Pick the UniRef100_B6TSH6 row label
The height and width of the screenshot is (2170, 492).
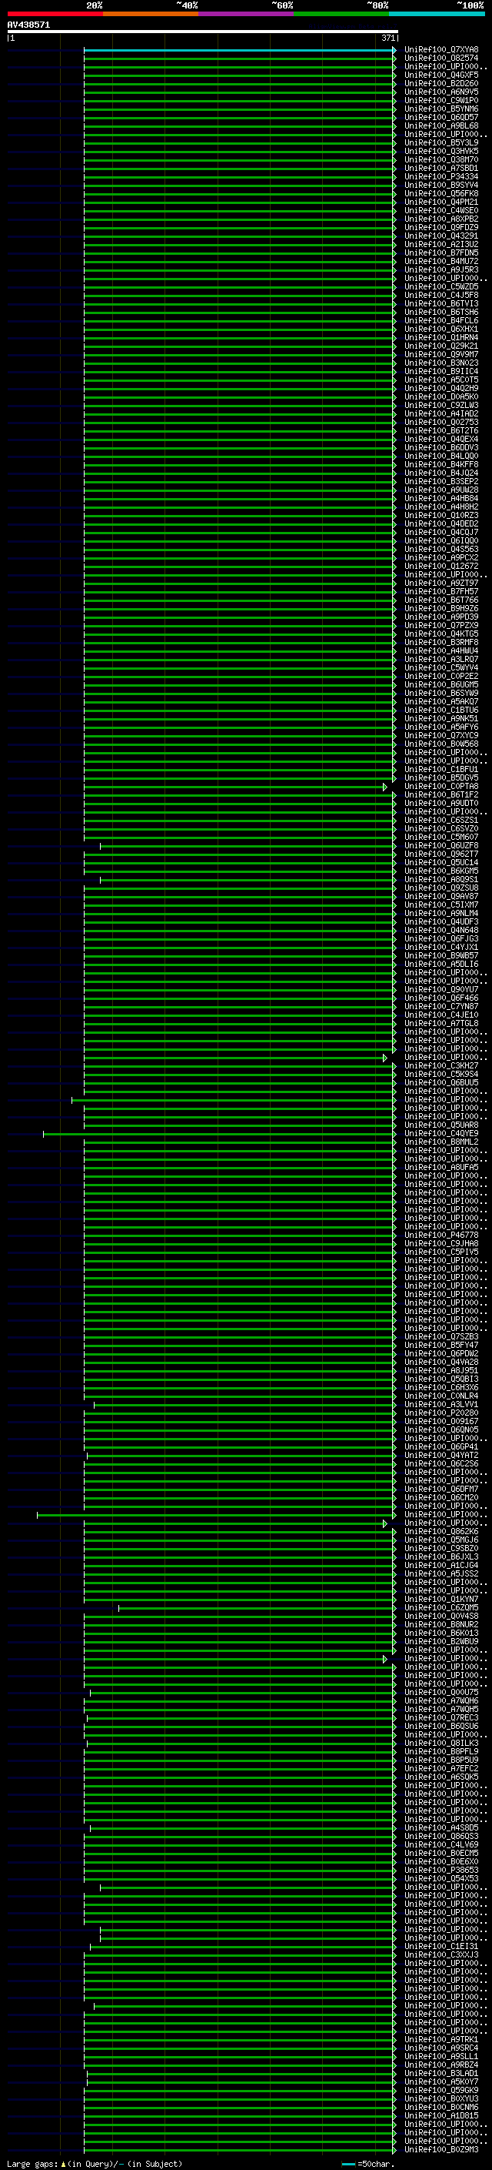(x=441, y=312)
